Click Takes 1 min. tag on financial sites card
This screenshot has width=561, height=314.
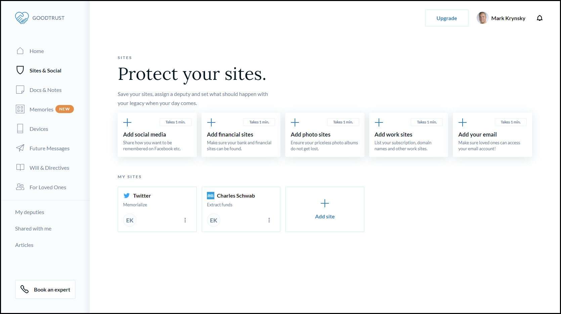259,122
